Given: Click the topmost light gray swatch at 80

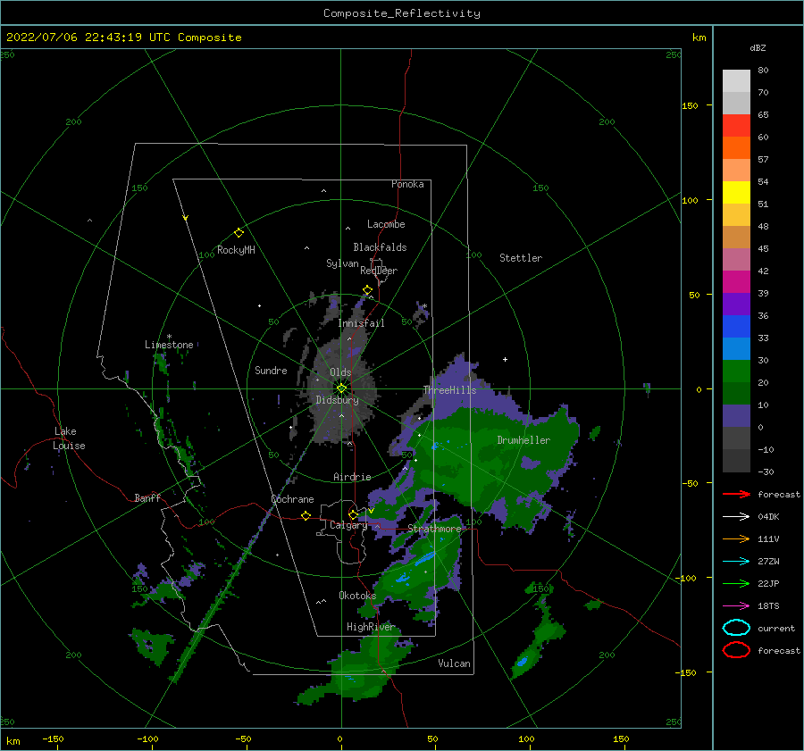Looking at the screenshot, I should pyautogui.click(x=736, y=81).
